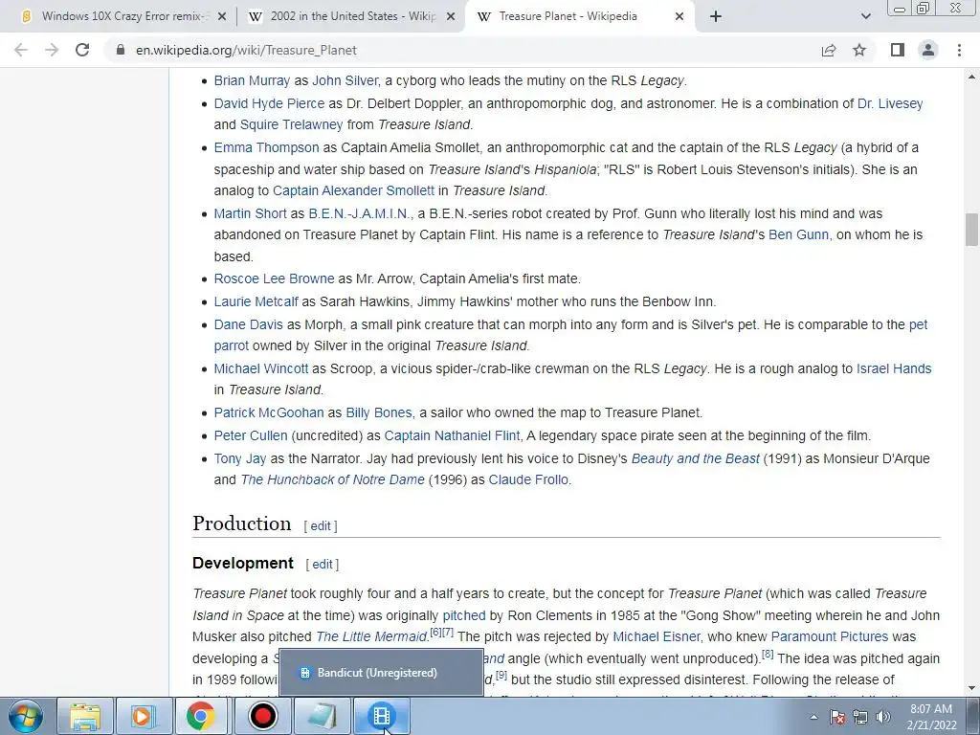The width and height of the screenshot is (980, 735).
Task: Click the padlock site info icon
Action: coord(121,50)
